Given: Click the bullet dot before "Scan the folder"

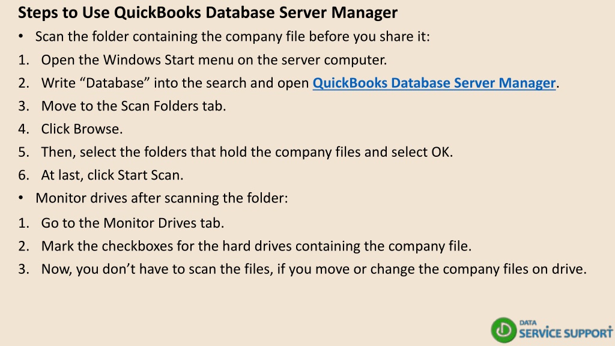Looking at the screenshot, I should [x=21, y=37].
